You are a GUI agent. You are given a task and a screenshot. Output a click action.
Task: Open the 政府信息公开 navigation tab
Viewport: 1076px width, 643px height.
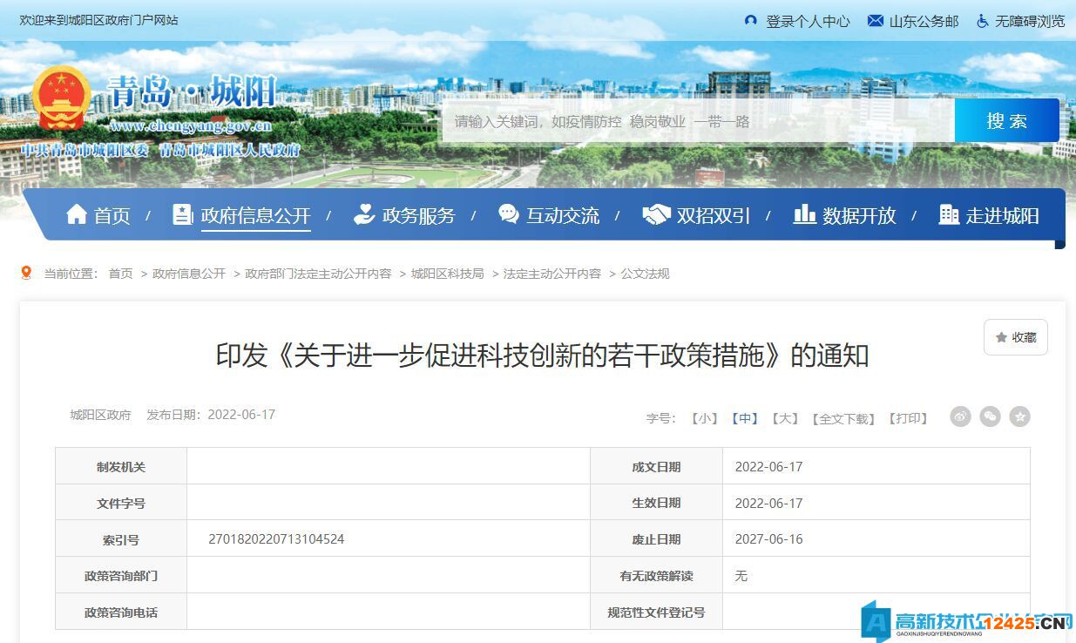tap(255, 216)
